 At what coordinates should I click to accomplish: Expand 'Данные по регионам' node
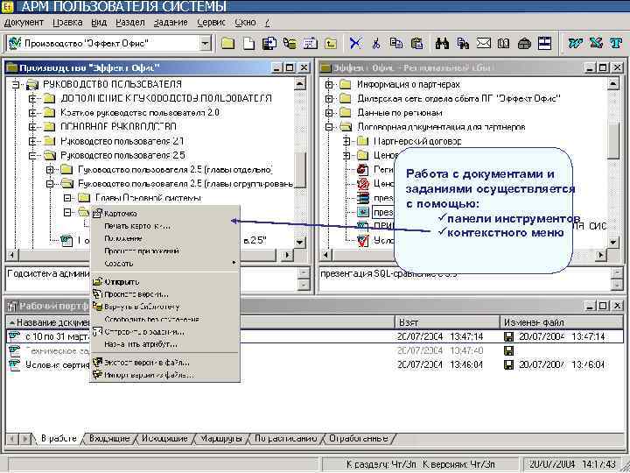pos(329,113)
